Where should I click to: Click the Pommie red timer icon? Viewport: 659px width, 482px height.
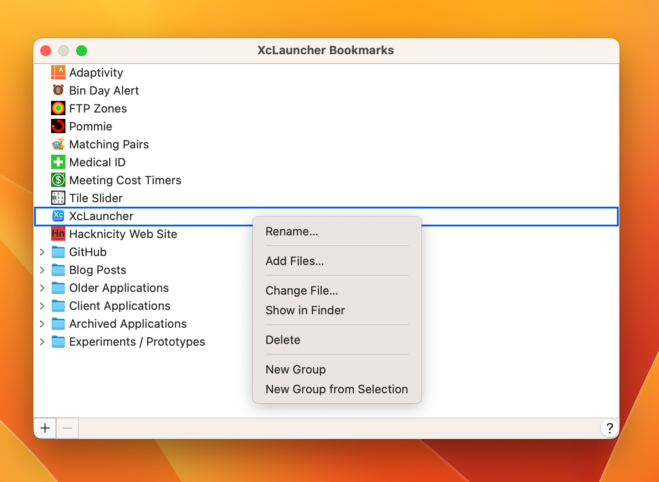pyautogui.click(x=58, y=126)
